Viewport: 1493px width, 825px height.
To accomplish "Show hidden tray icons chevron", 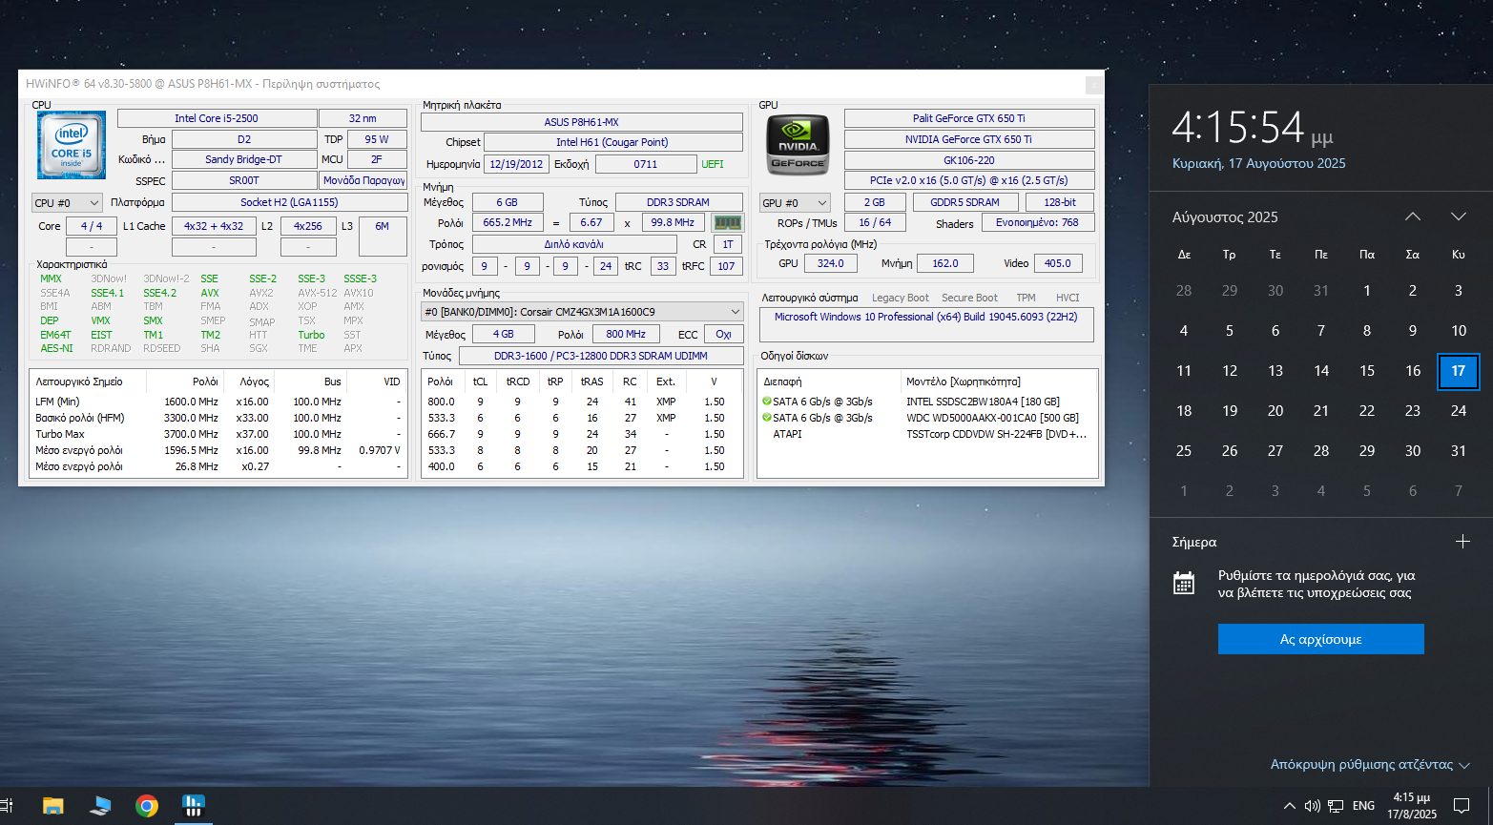I will tap(1289, 806).
